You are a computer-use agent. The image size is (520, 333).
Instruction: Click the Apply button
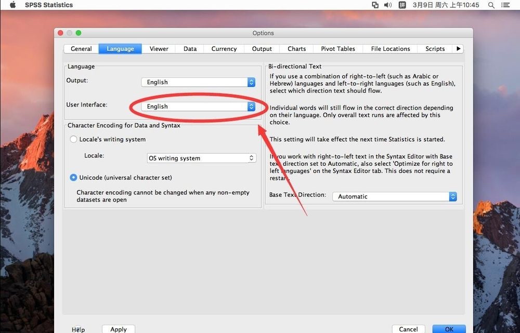(119, 329)
